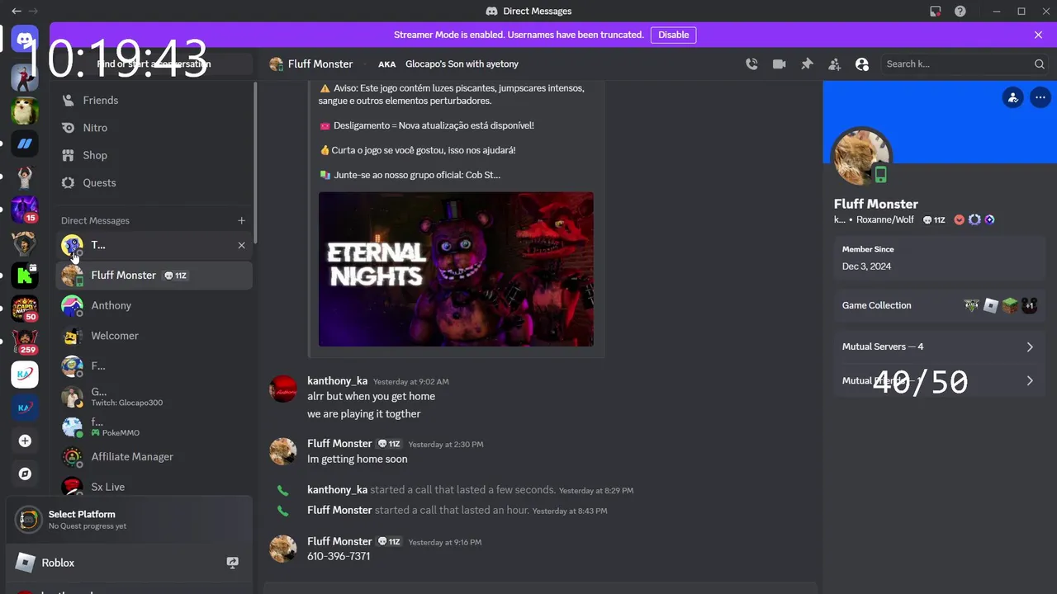Add a server with plus button
The height and width of the screenshot is (594, 1057).
point(25,441)
